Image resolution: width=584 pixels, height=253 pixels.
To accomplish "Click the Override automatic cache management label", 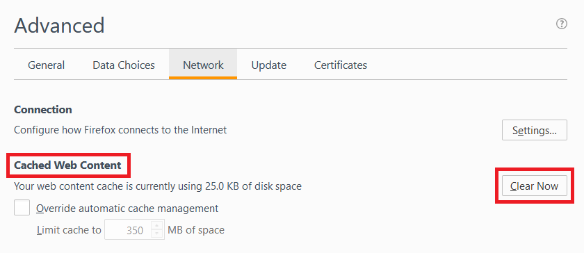I will pyautogui.click(x=127, y=208).
